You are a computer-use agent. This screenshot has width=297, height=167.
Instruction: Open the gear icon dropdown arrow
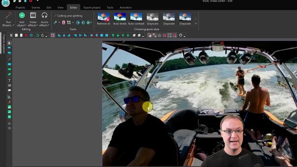184,36
